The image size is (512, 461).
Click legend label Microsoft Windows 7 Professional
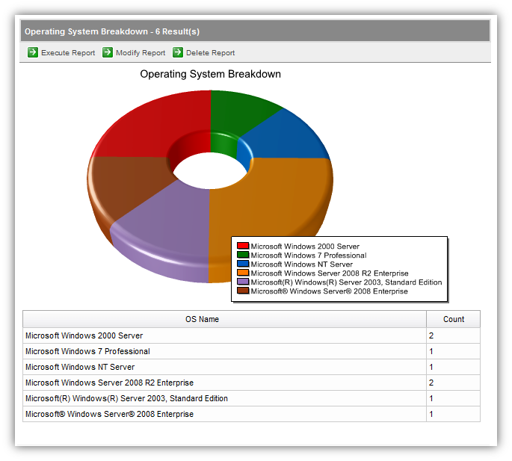click(x=309, y=256)
